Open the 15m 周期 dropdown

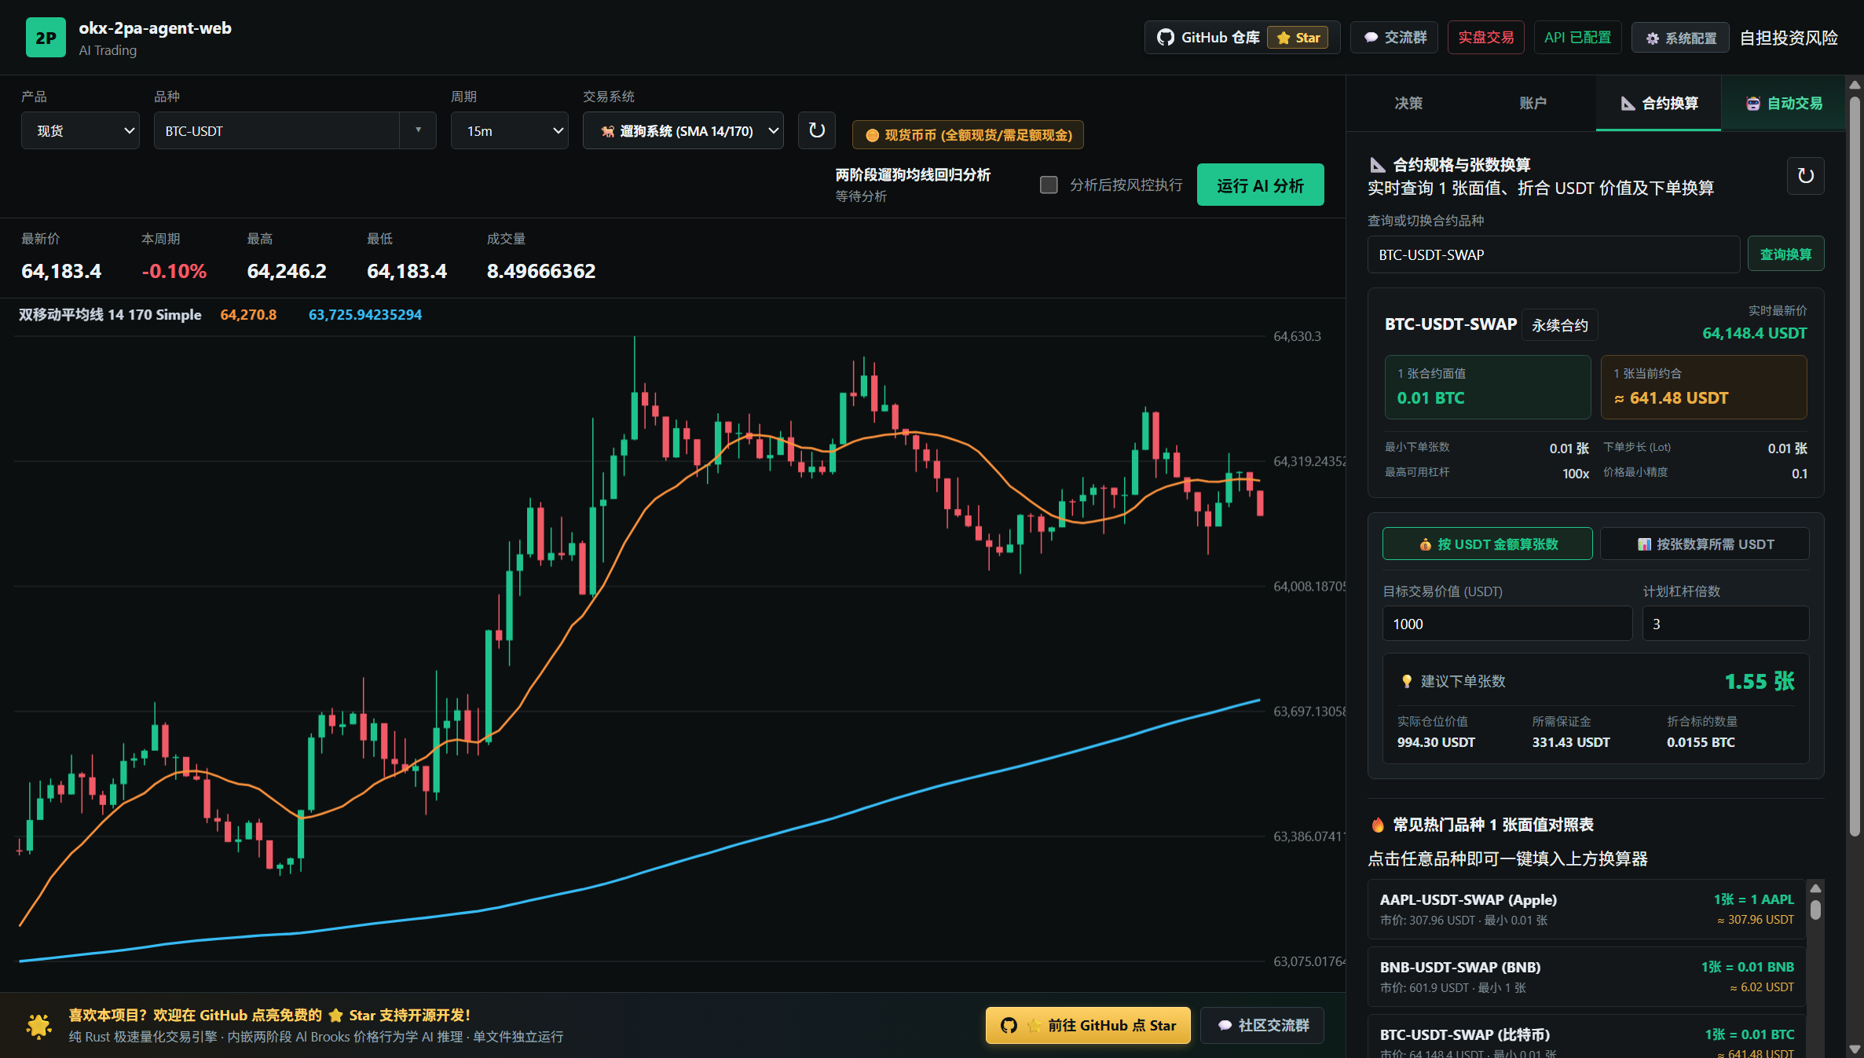509,131
